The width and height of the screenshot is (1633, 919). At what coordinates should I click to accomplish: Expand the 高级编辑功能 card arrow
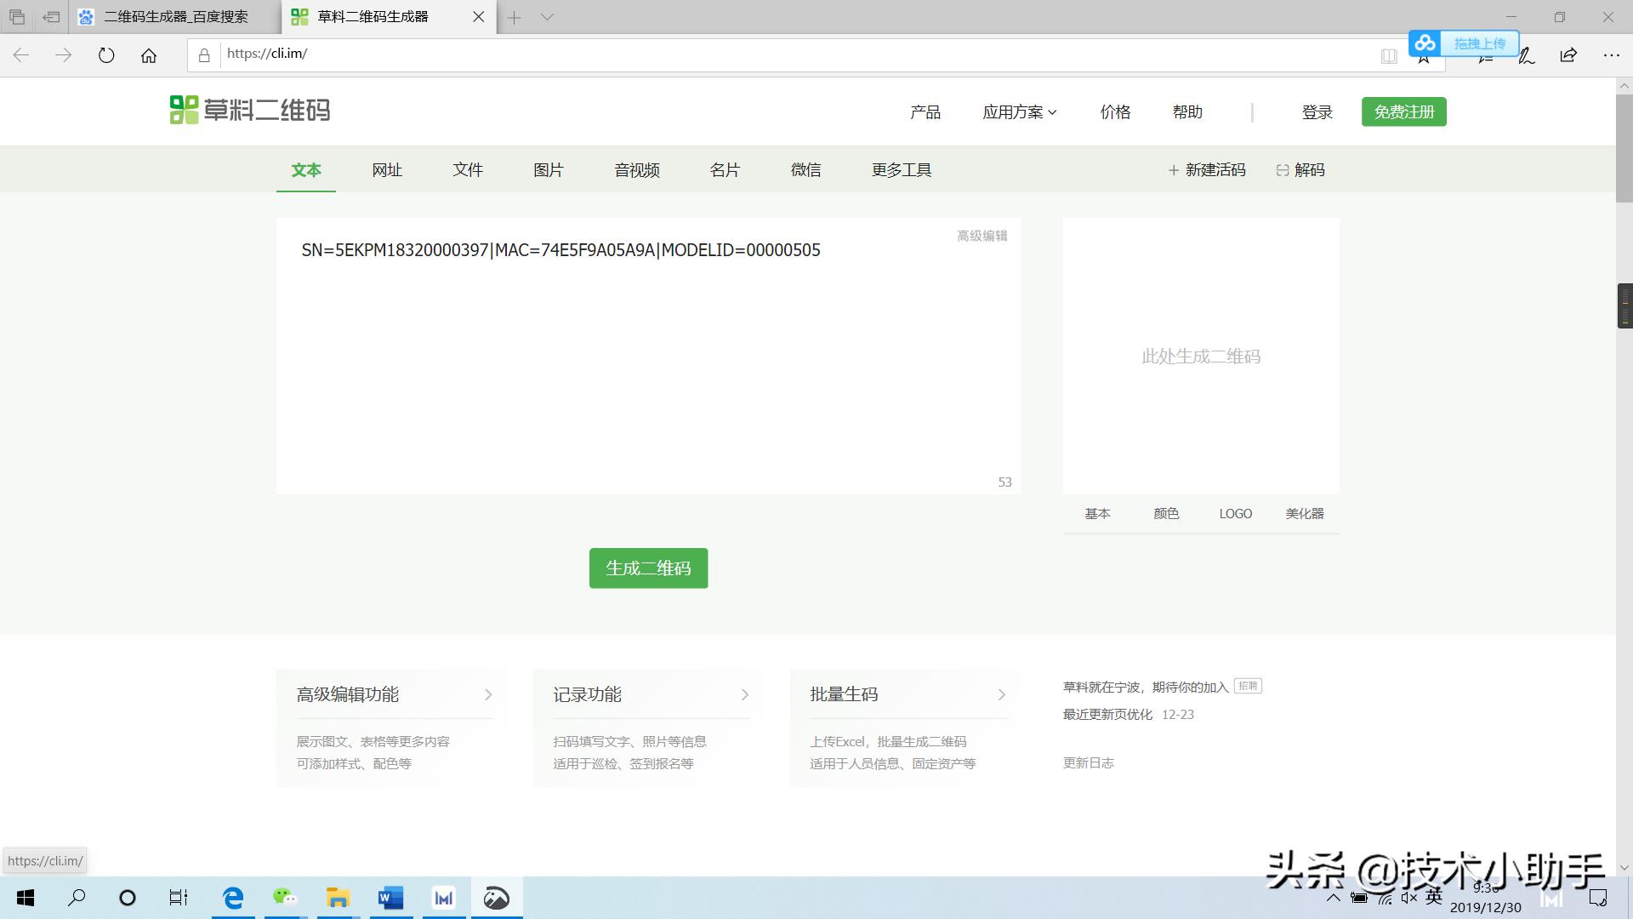click(487, 694)
